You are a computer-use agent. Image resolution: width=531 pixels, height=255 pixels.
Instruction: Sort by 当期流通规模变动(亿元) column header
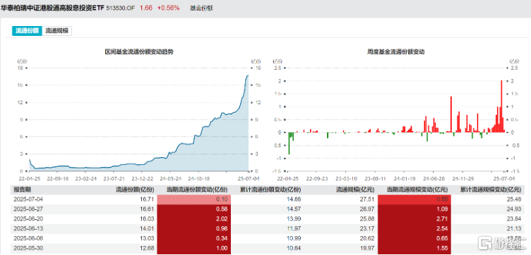click(417, 189)
